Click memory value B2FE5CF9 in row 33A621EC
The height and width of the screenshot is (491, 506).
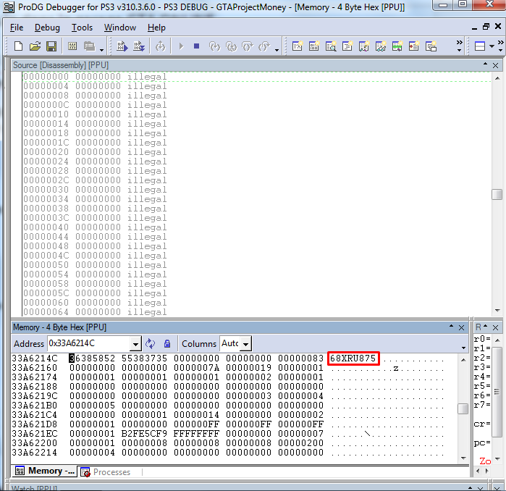tap(144, 434)
